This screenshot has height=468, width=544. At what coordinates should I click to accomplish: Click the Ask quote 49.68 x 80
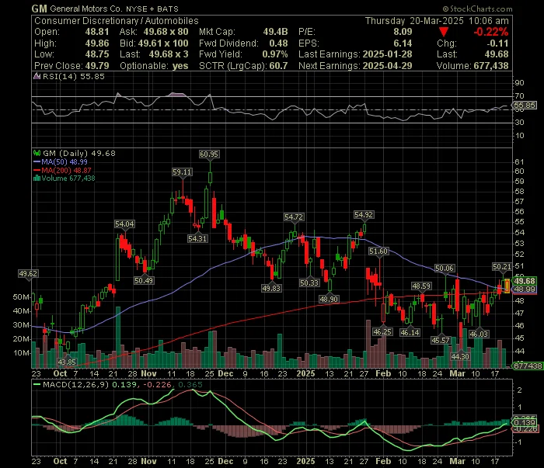(166, 32)
